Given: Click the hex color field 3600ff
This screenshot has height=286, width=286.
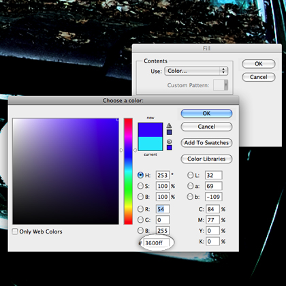Looking at the screenshot, I should [x=157, y=243].
